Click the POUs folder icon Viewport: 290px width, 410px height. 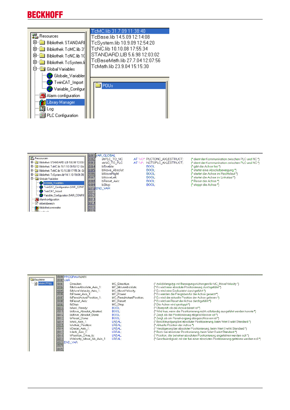point(98,85)
